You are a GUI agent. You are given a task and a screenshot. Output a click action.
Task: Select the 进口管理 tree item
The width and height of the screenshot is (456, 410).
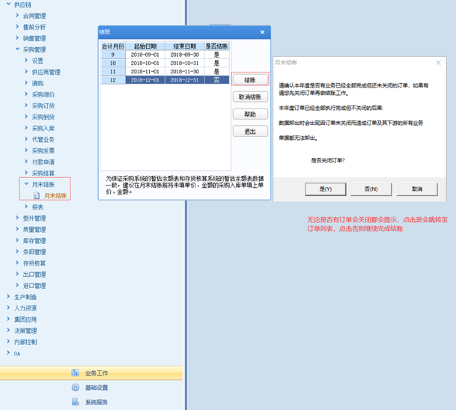pos(34,286)
